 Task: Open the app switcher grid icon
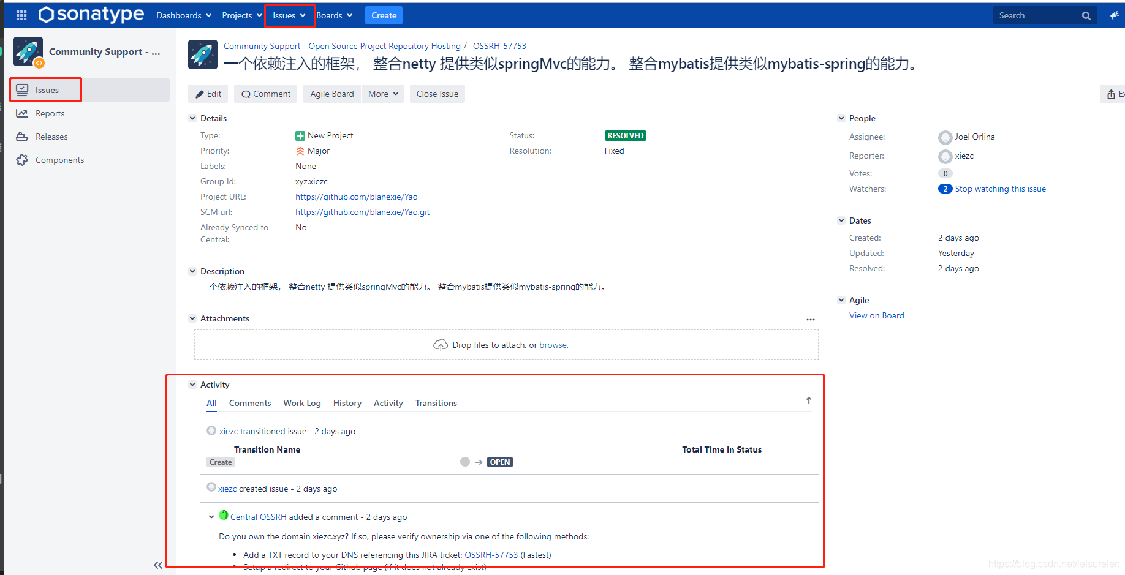pyautogui.click(x=21, y=15)
